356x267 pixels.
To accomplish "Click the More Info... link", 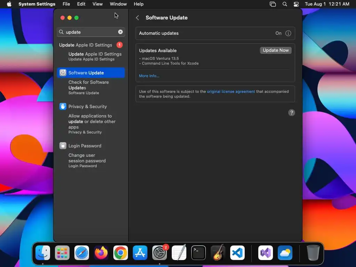I will 149,76.
